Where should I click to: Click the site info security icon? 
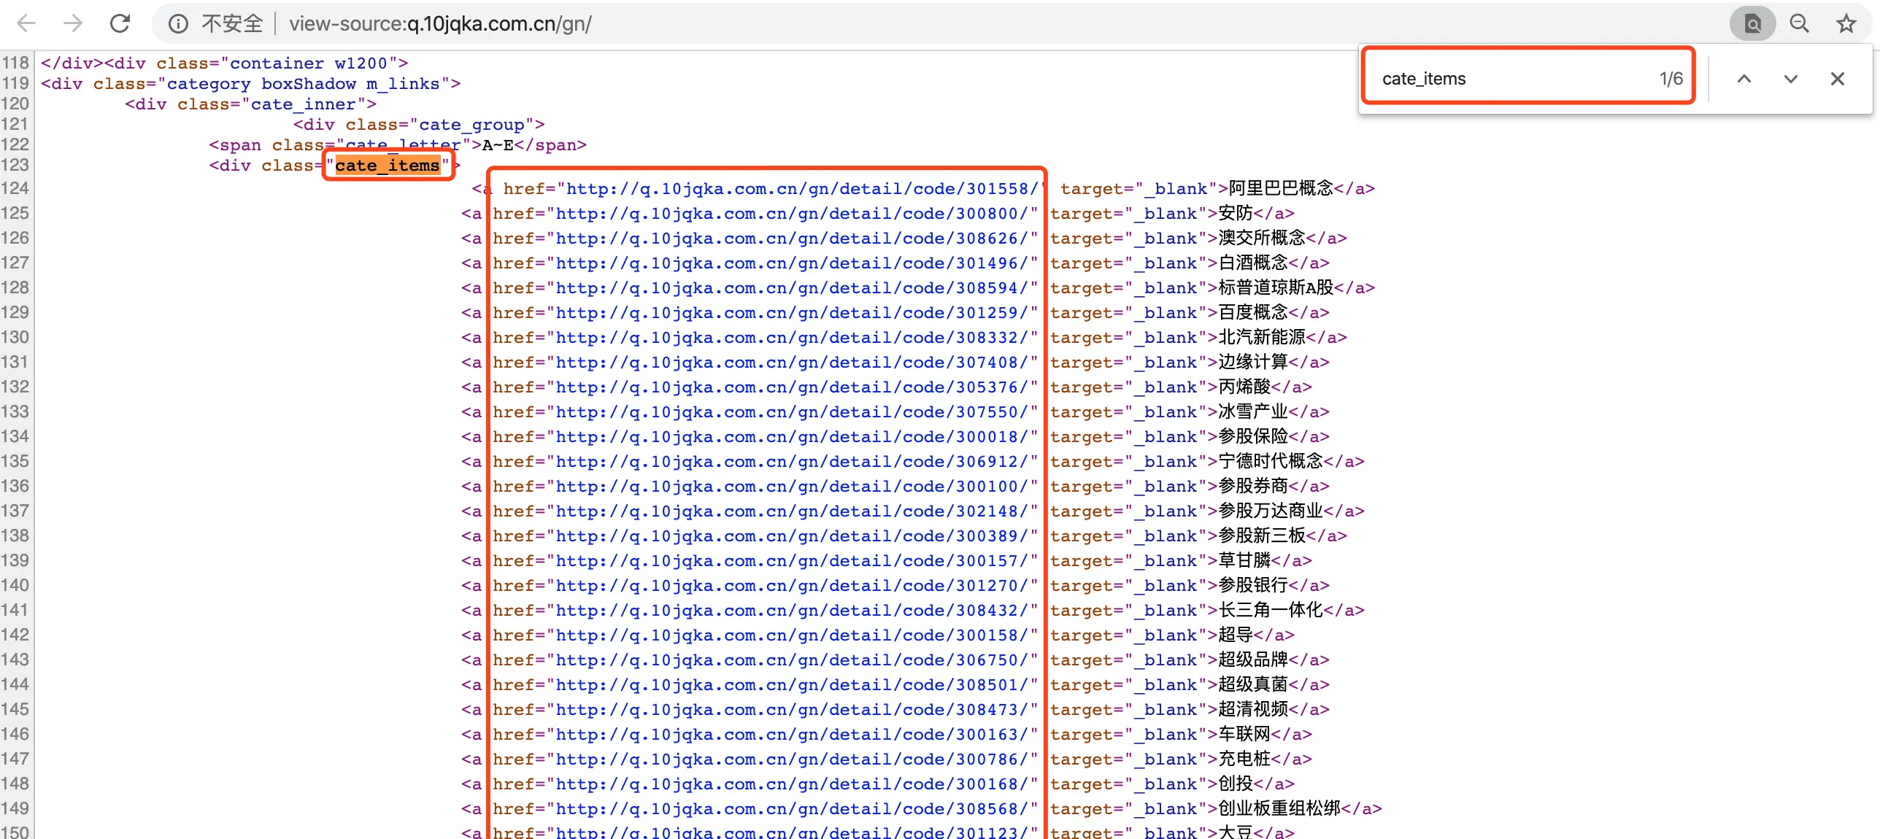[178, 24]
